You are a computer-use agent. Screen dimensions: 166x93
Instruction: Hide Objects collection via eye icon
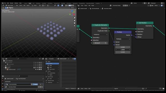37,68
